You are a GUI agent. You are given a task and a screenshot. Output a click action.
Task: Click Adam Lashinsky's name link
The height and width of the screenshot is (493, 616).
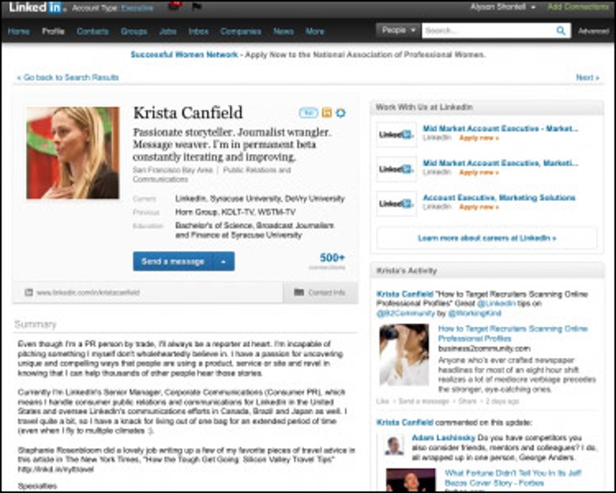(x=444, y=437)
